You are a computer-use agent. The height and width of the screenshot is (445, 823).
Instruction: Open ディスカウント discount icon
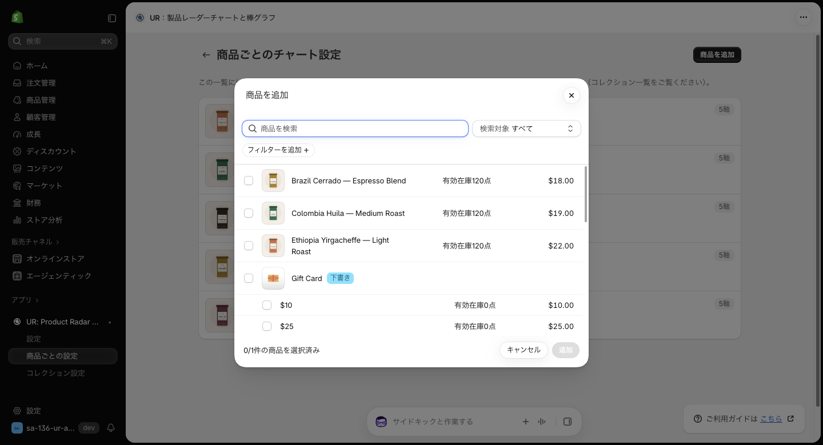(x=17, y=151)
